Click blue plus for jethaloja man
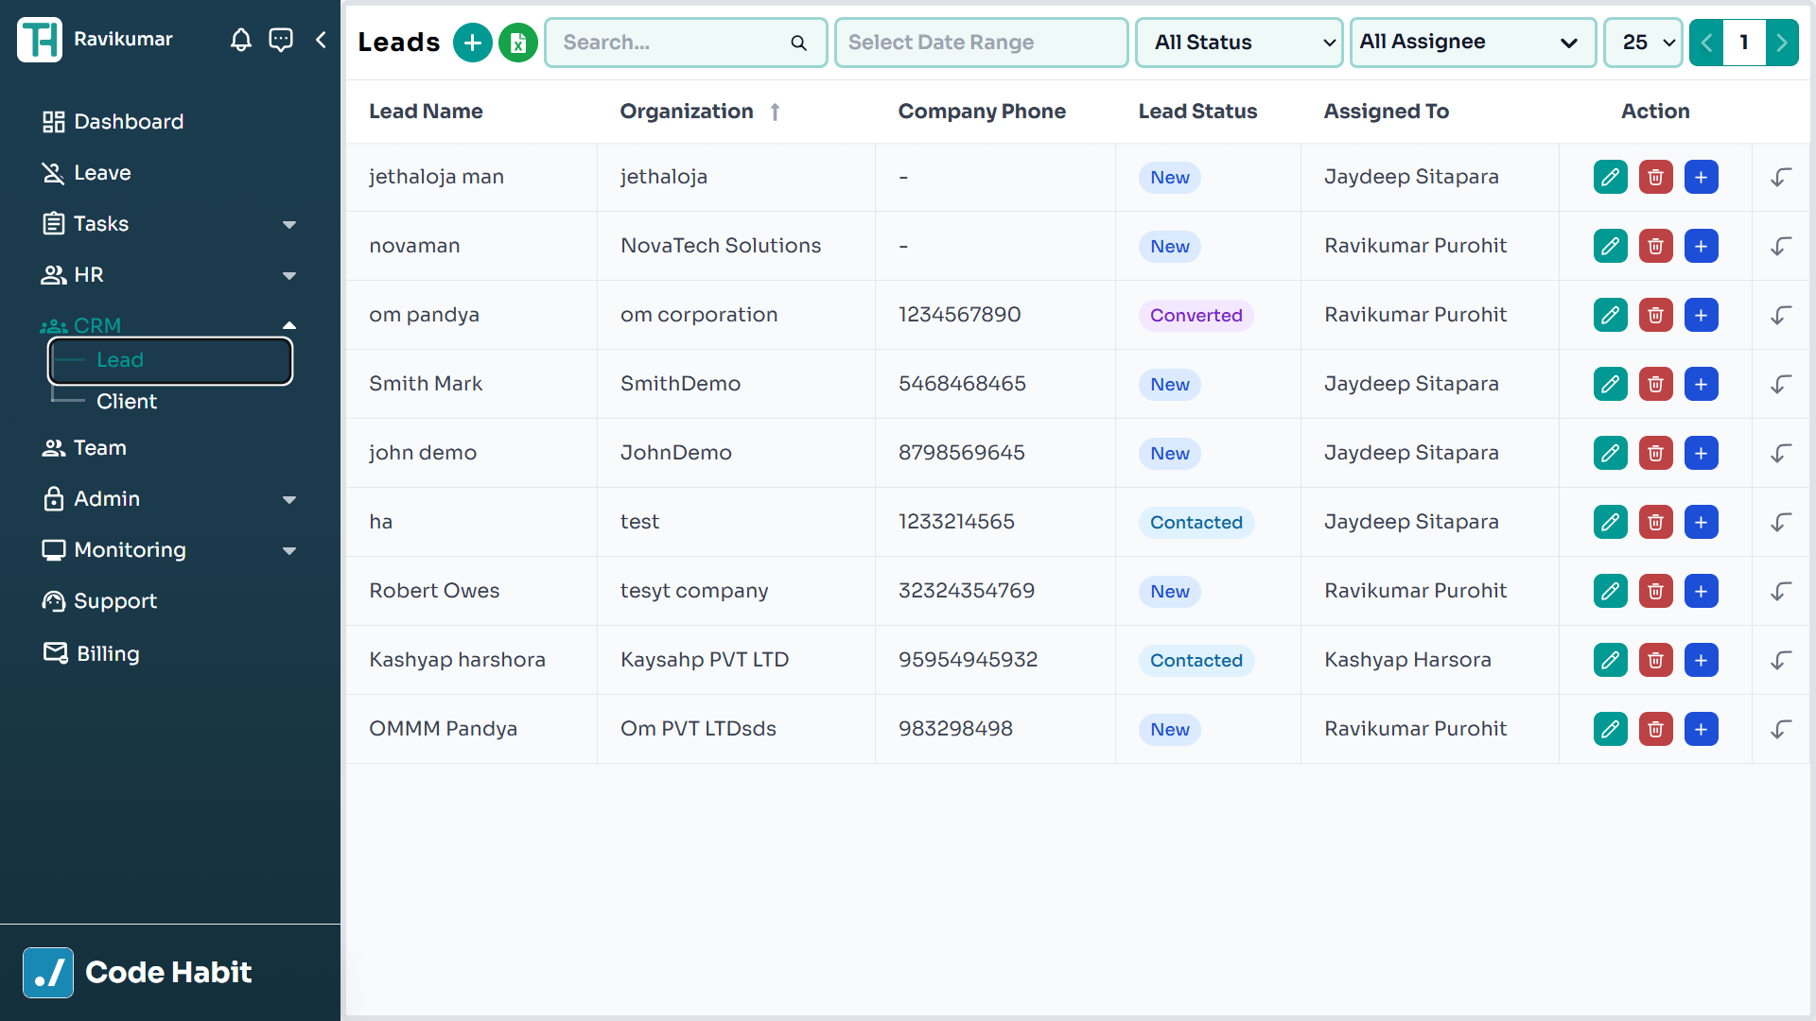 pyautogui.click(x=1702, y=177)
